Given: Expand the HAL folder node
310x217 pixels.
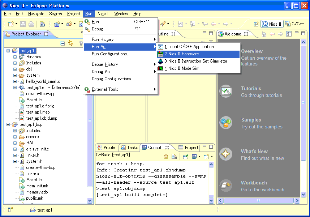Looking at the screenshot, I should (x=15, y=143).
